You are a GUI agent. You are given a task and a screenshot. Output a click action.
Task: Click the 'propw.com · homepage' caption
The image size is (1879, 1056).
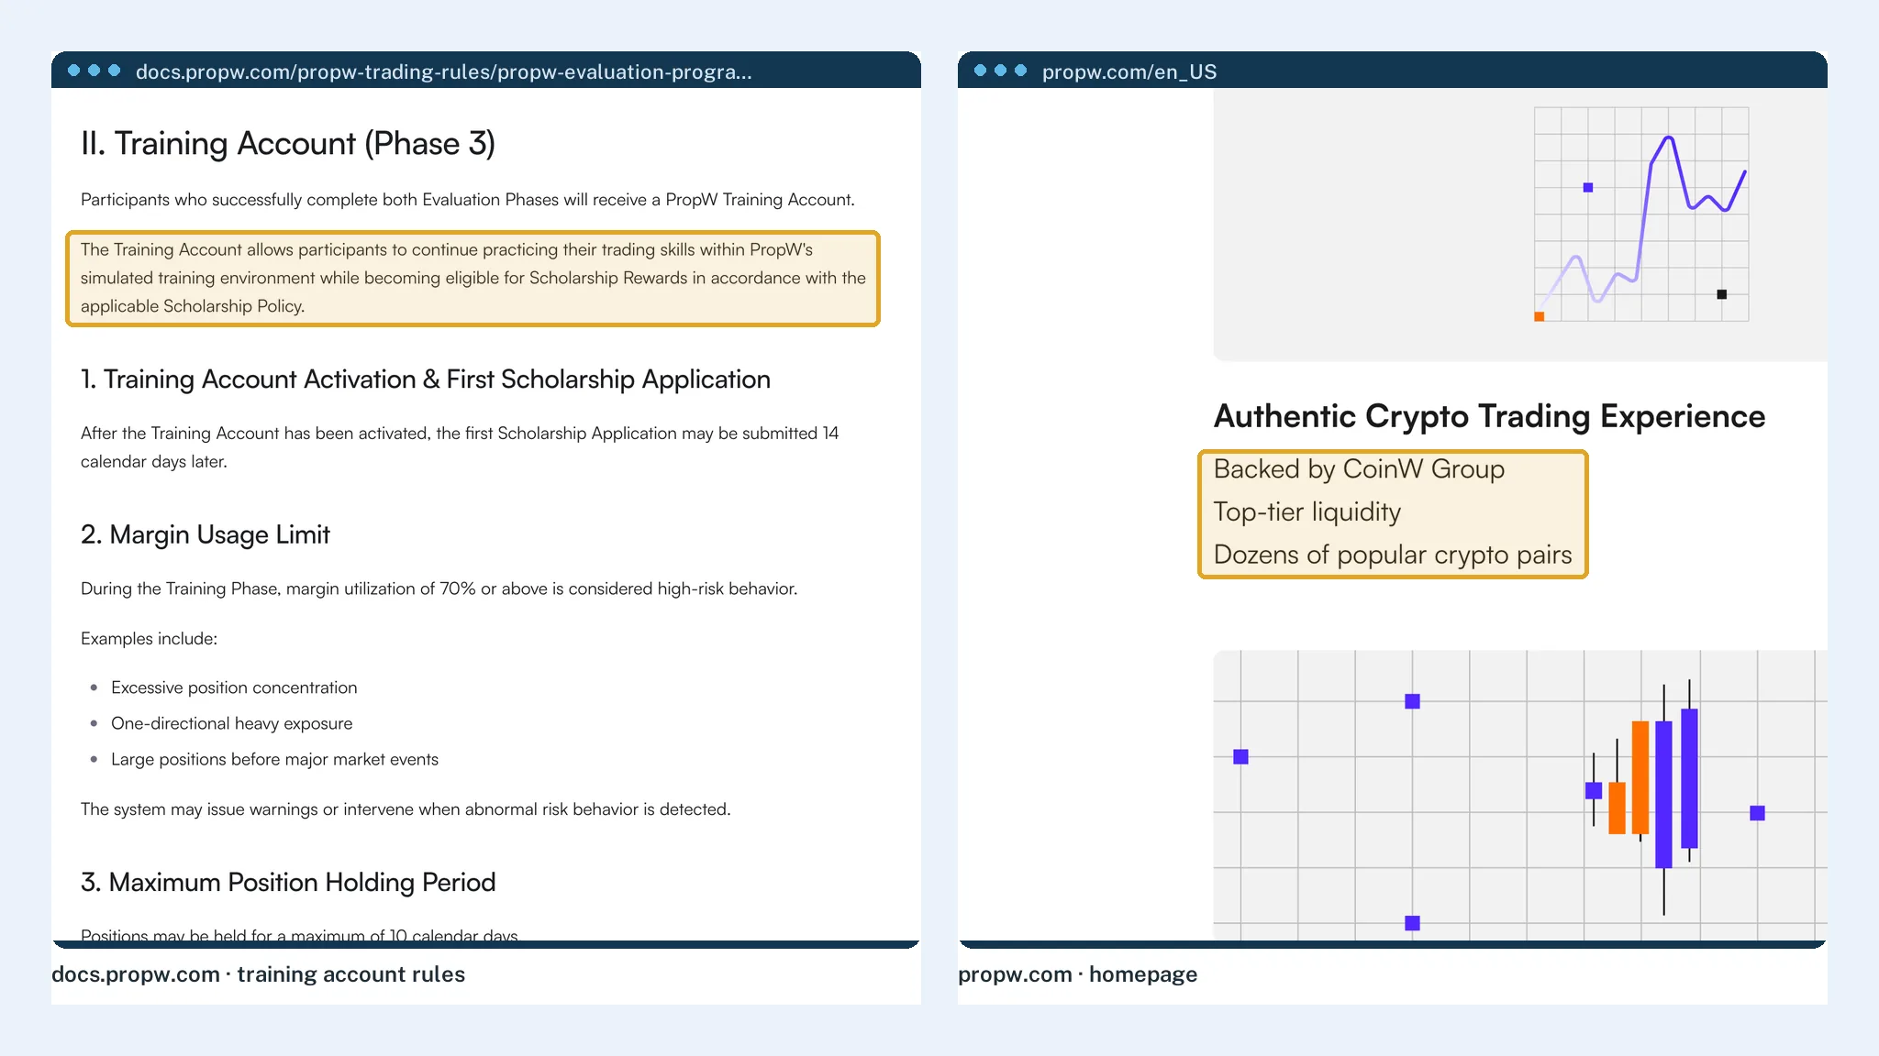[1078, 974]
